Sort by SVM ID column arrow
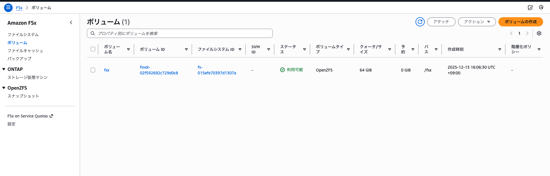550x176 pixels. 269,49
